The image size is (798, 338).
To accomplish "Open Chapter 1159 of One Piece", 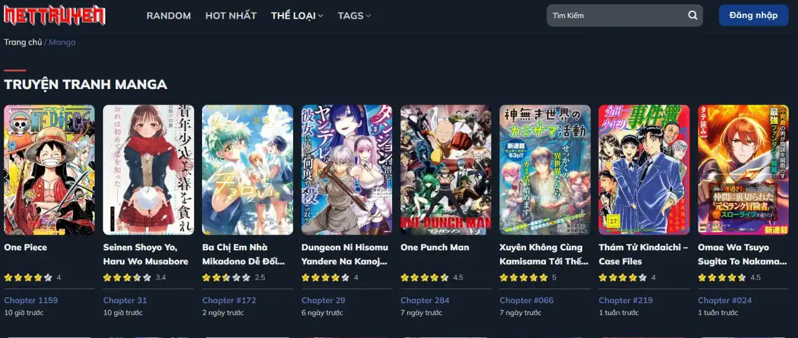I will point(31,300).
